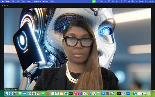Open the Messages app in Dock
The image size is (155, 97).
coord(20,93)
